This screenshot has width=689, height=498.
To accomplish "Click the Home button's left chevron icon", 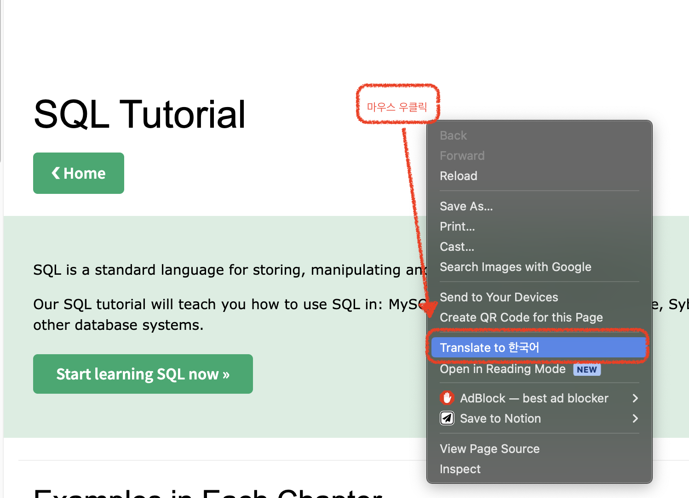I will 56,173.
